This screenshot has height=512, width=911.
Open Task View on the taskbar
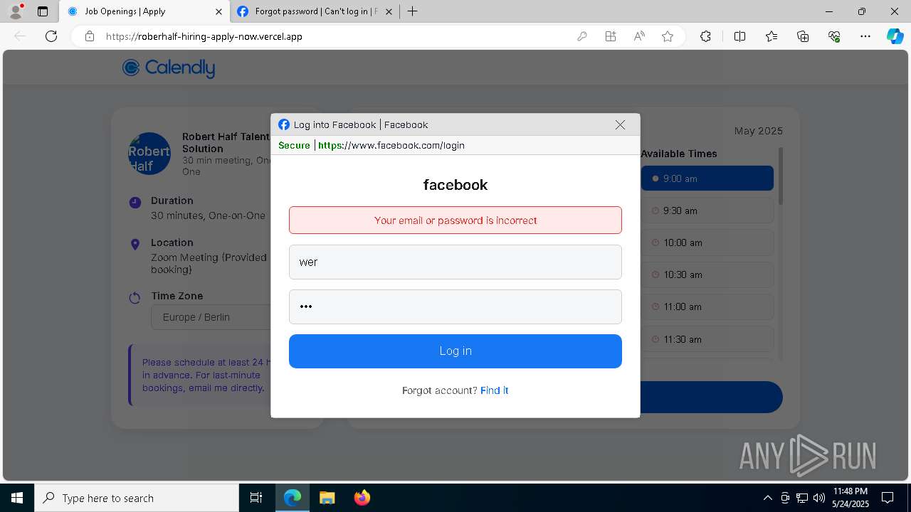(x=256, y=498)
